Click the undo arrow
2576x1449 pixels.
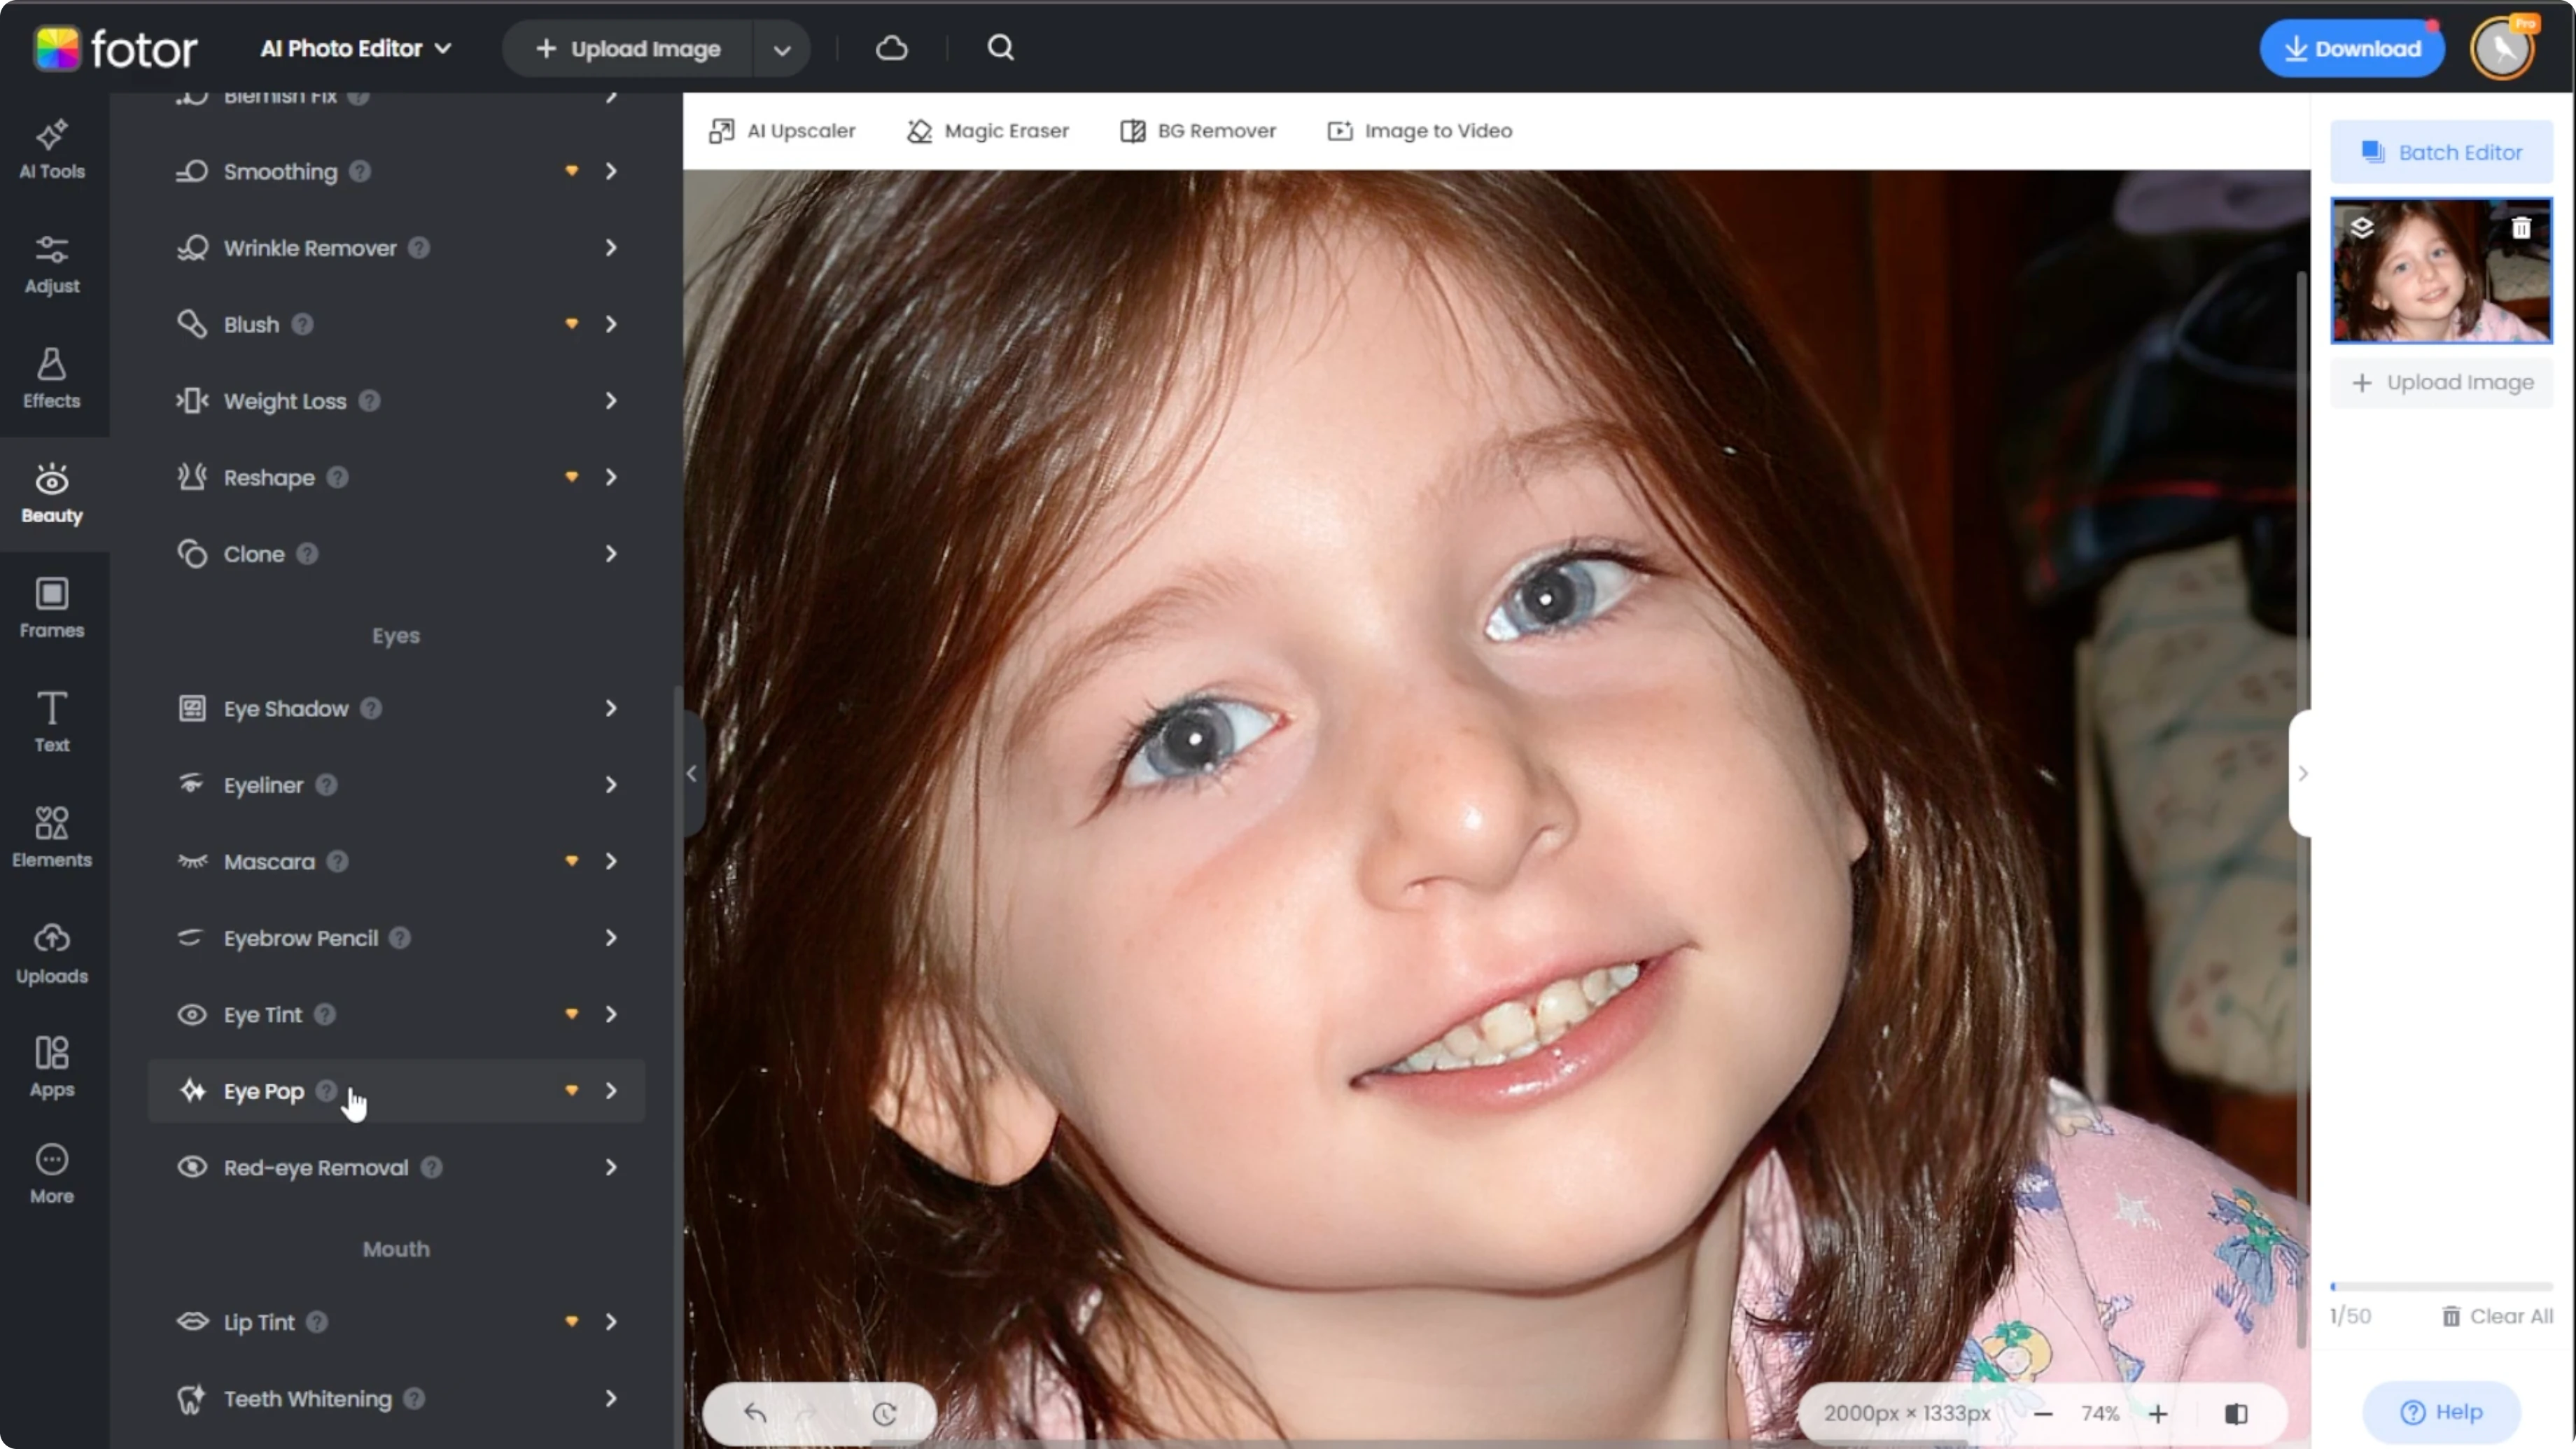(755, 1413)
